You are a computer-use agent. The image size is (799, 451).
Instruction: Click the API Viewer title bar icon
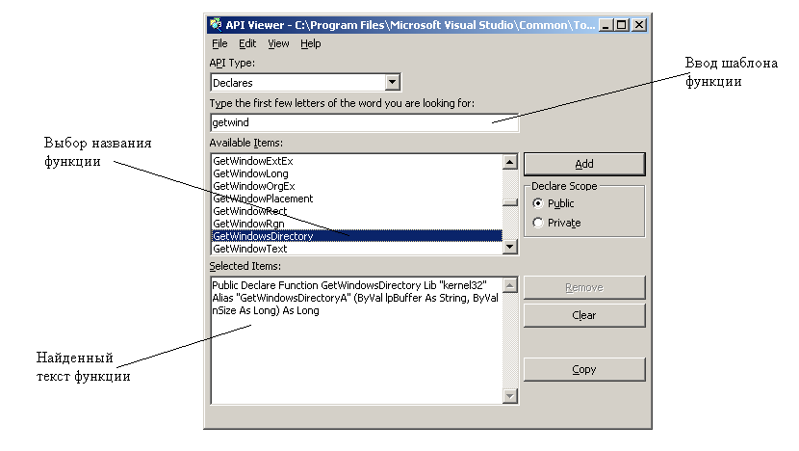(216, 24)
